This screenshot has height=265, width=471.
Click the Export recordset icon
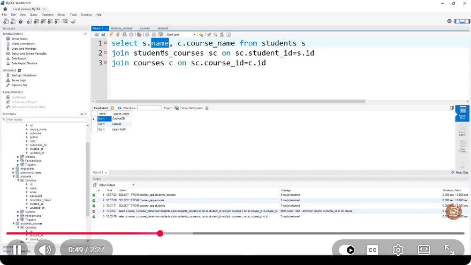point(177,108)
